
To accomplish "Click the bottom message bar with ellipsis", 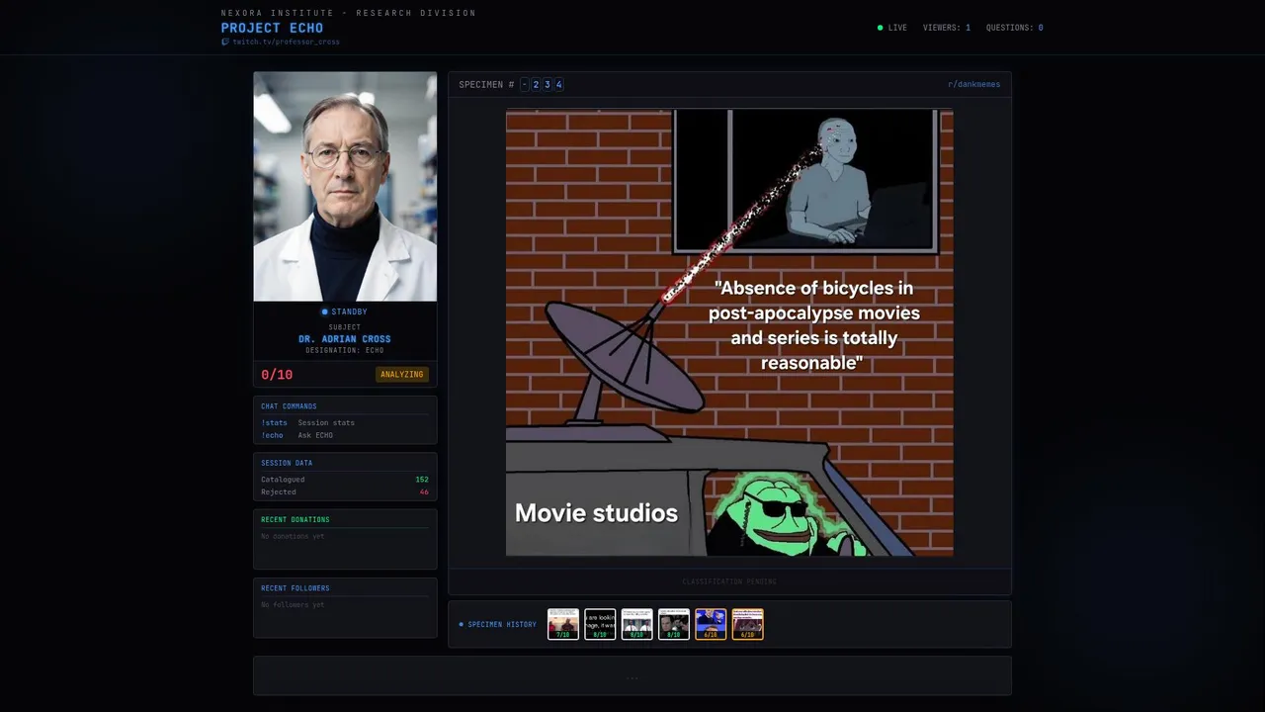I will (632, 676).
